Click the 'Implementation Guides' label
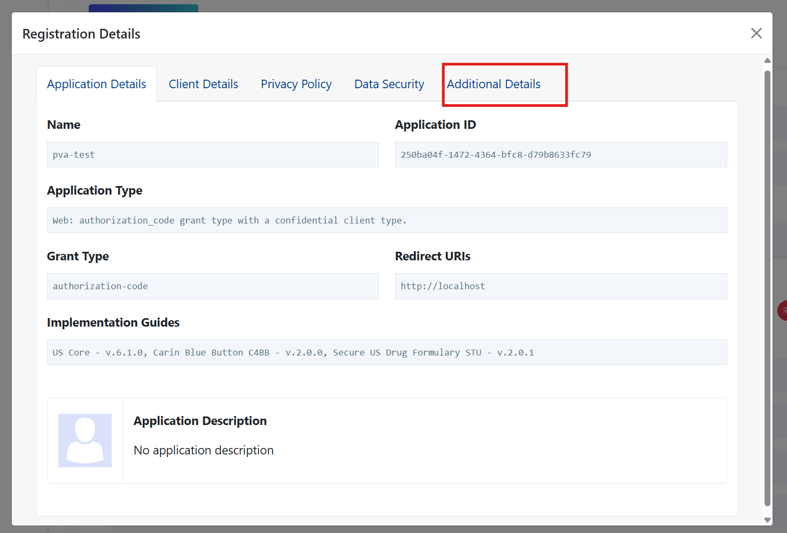Screen dimensions: 787x533 pyautogui.click(x=113, y=322)
